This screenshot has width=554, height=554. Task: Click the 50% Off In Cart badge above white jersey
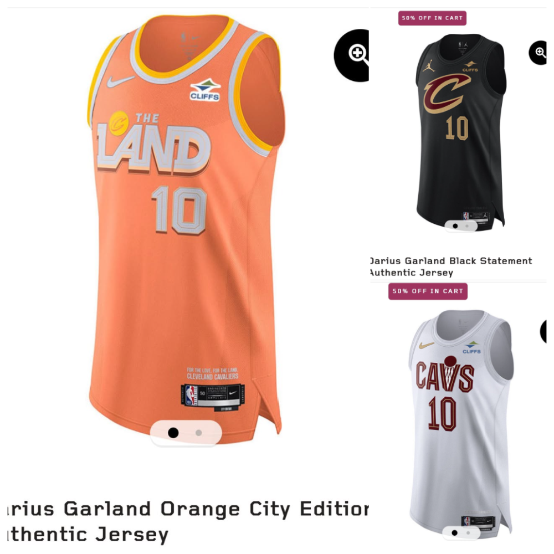(x=428, y=291)
